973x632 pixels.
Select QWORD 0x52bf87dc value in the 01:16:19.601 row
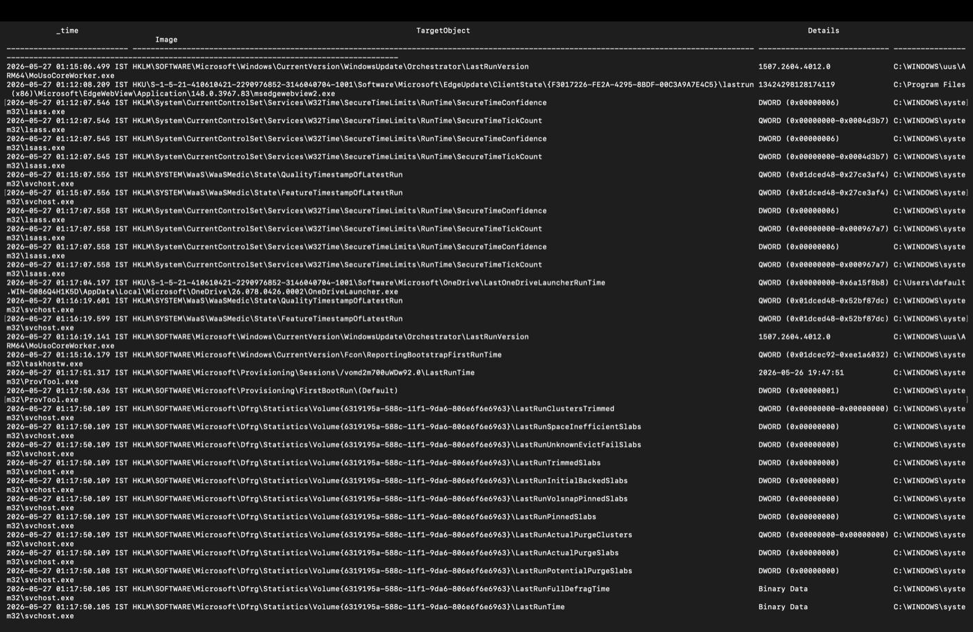click(x=823, y=301)
